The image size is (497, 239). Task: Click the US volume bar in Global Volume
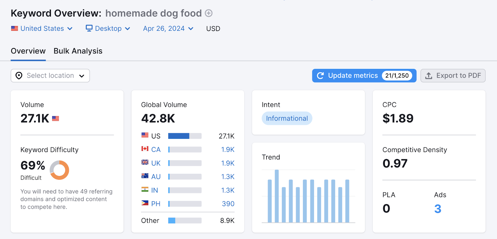click(185, 136)
